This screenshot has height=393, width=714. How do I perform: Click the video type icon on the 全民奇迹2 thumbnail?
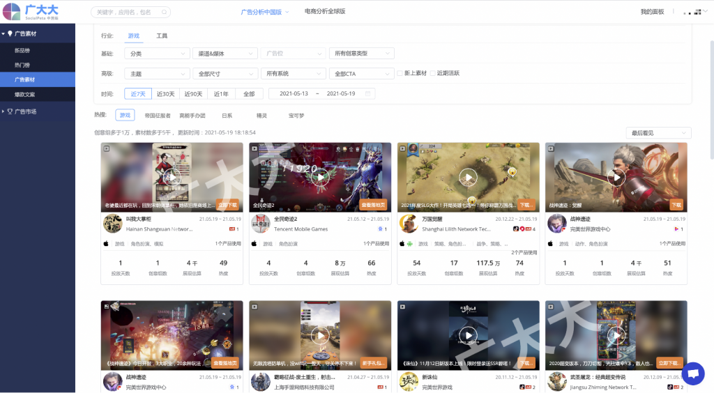(x=255, y=148)
